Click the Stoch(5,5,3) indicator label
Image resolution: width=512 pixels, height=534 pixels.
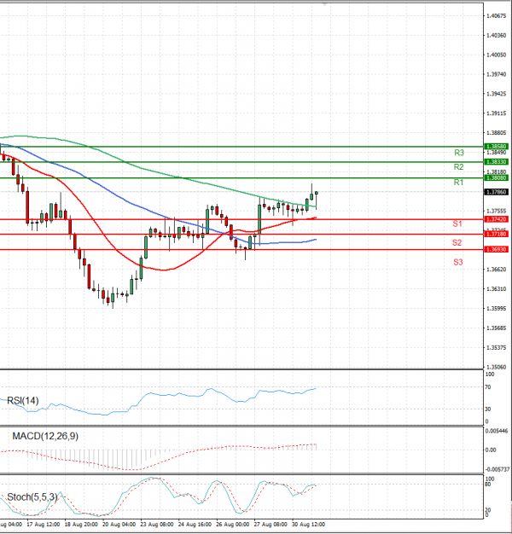tap(32, 496)
